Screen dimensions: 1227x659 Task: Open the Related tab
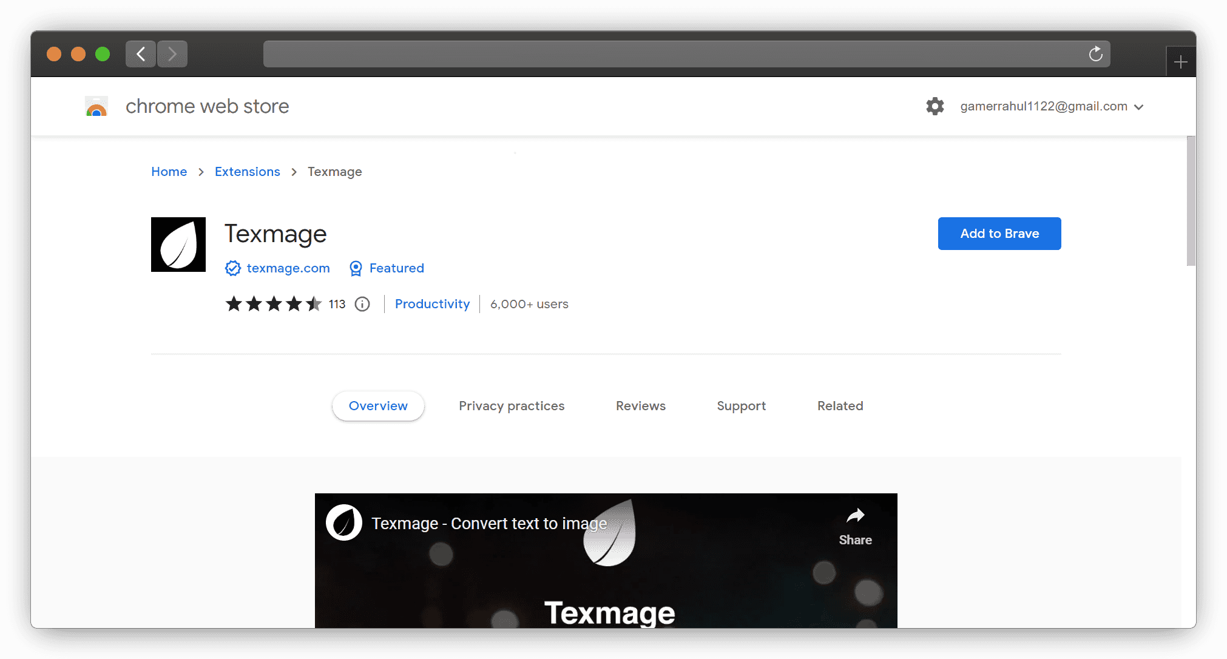click(x=840, y=406)
